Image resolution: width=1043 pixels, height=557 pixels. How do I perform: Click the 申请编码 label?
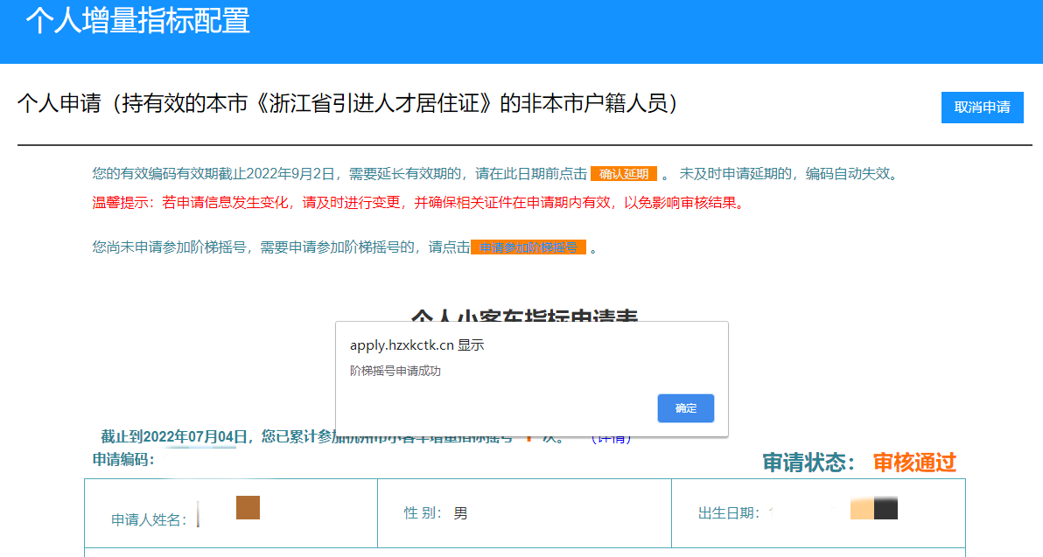(123, 459)
